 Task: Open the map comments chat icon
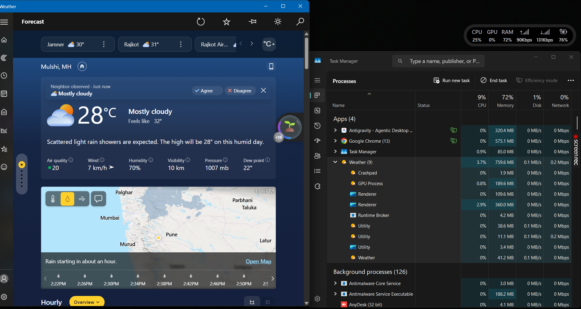point(99,199)
